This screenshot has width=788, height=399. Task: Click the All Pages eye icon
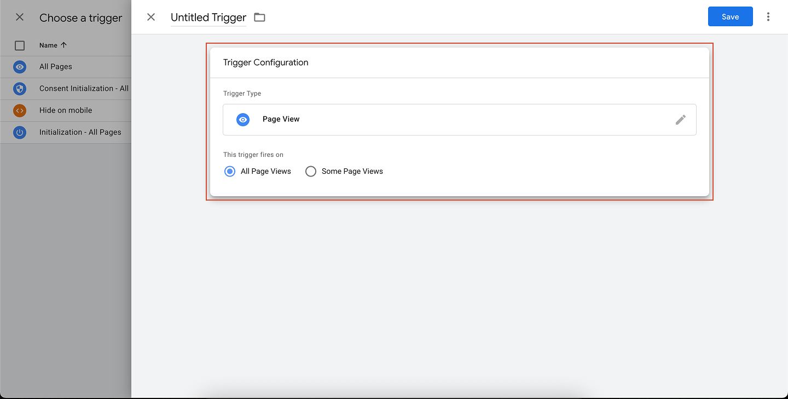pyautogui.click(x=20, y=67)
